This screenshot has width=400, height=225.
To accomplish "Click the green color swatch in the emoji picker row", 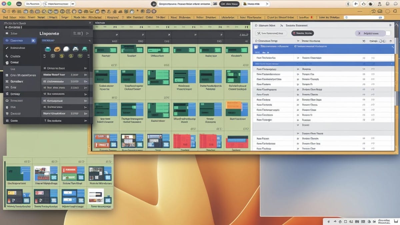I will pos(80,56).
